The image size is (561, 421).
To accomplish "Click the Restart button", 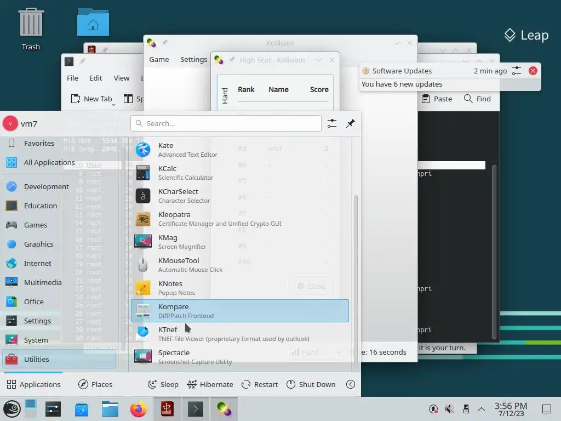I will pos(260,384).
